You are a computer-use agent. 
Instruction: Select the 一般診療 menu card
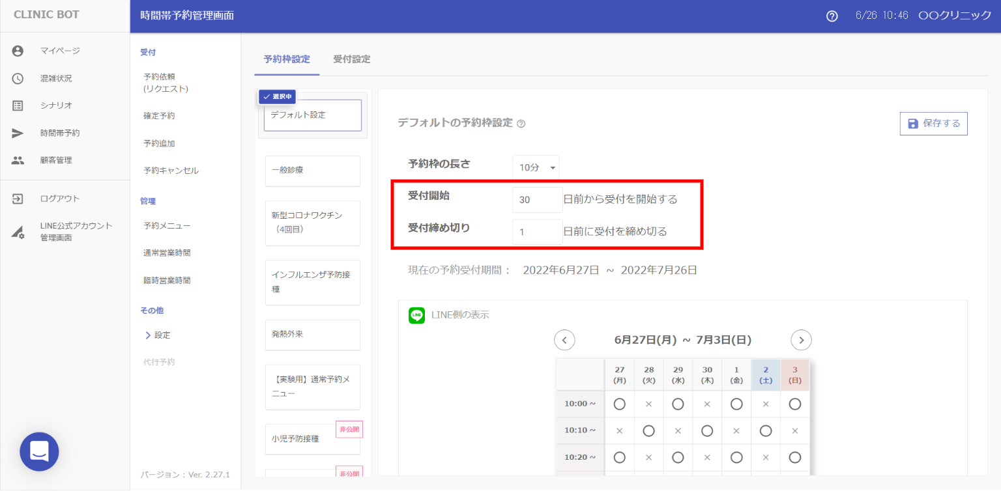pyautogui.click(x=312, y=171)
